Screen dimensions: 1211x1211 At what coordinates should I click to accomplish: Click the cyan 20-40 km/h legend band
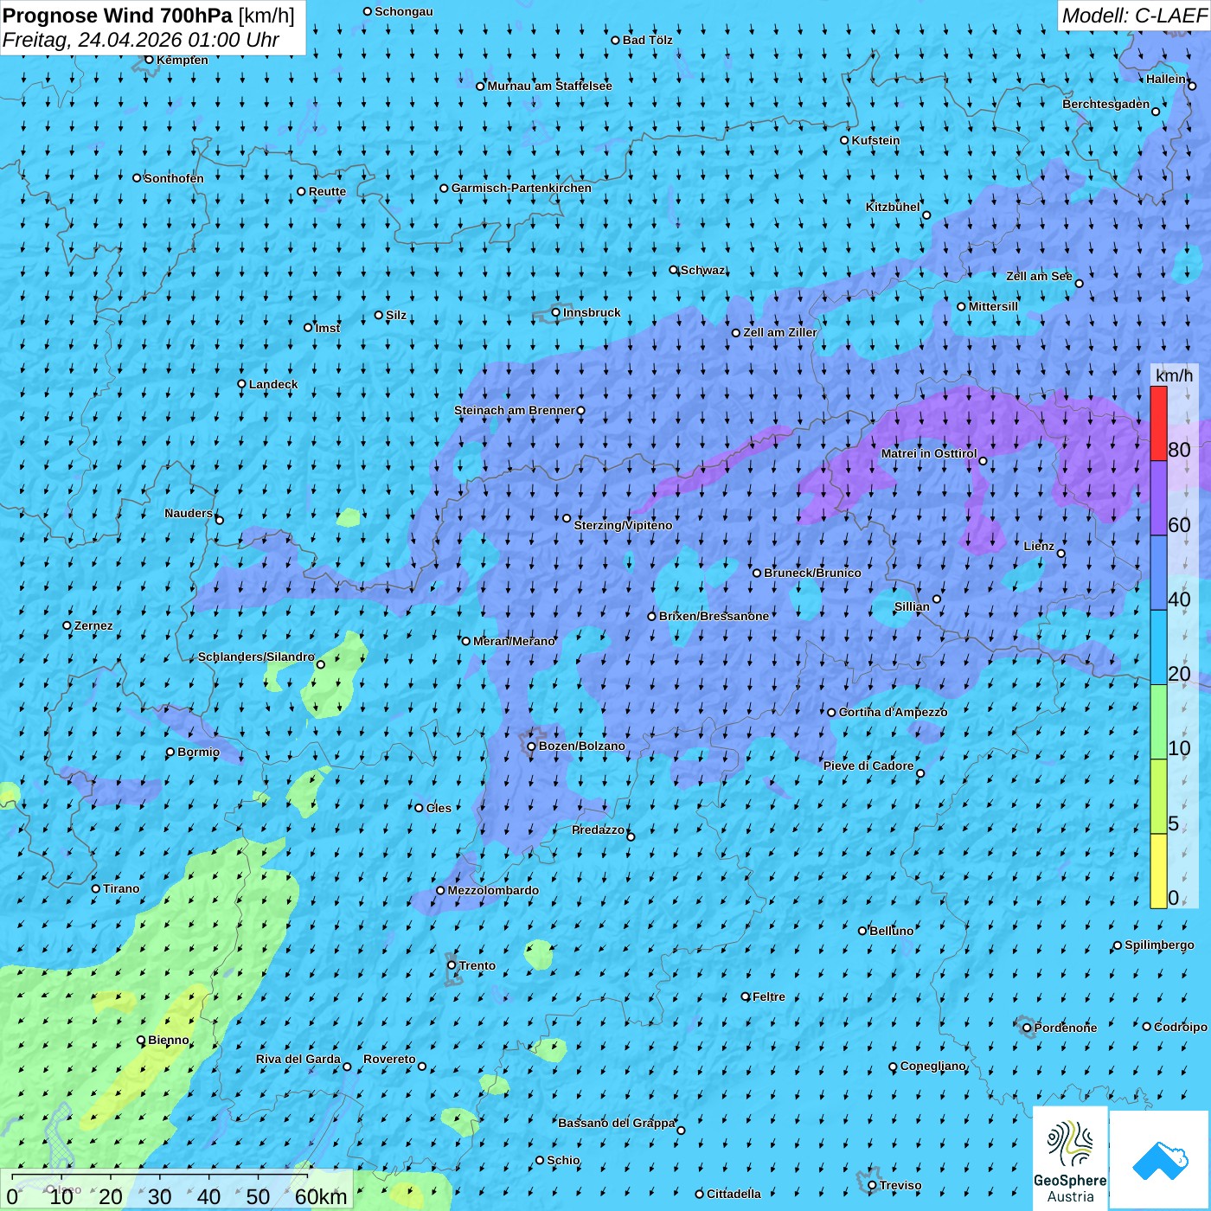[1158, 648]
